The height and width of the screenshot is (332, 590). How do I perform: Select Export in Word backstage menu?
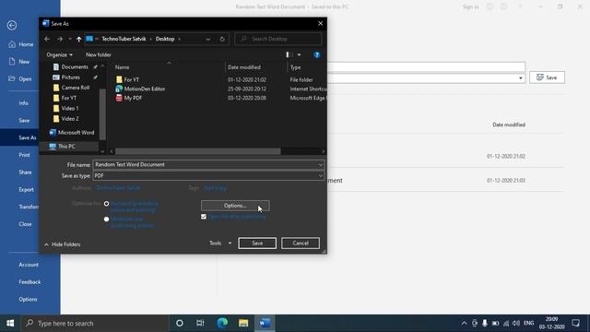(x=26, y=190)
